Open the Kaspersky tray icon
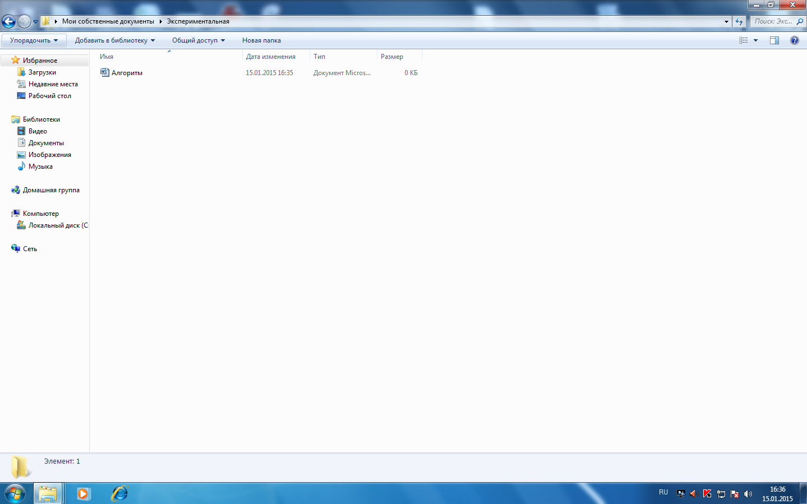Image resolution: width=807 pixels, height=504 pixels. point(707,494)
